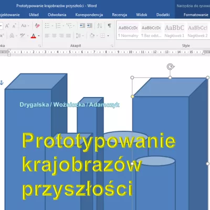This screenshot has width=210, height=210.
Task: Open the Formatowanie drawing tools tab
Action: (196, 15)
